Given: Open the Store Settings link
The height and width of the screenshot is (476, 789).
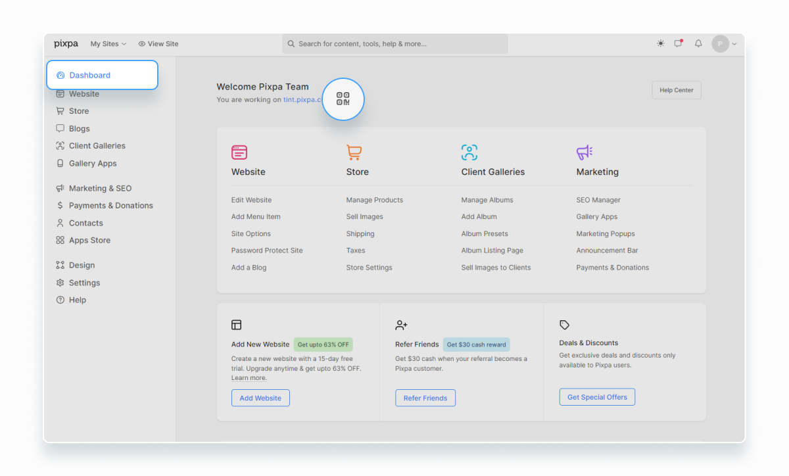Looking at the screenshot, I should [370, 268].
